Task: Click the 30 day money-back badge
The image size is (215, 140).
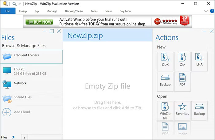Action: coord(185,21)
